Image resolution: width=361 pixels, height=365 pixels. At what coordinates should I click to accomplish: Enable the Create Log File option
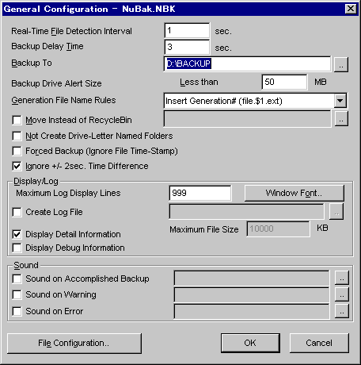[17, 212]
